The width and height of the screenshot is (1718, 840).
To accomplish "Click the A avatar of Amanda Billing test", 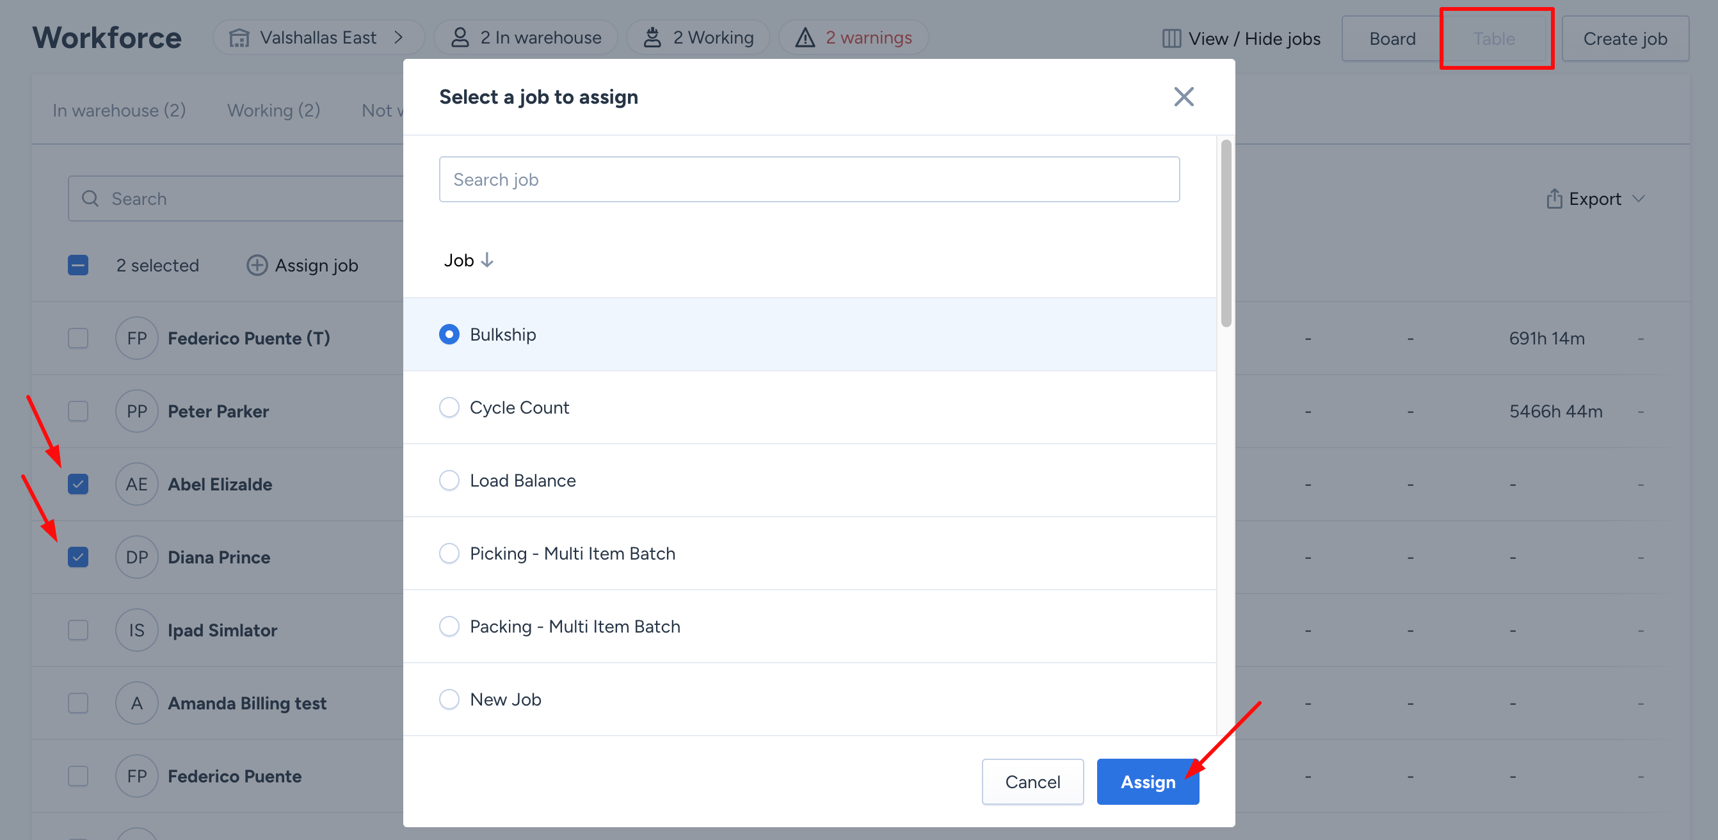I will [x=137, y=703].
